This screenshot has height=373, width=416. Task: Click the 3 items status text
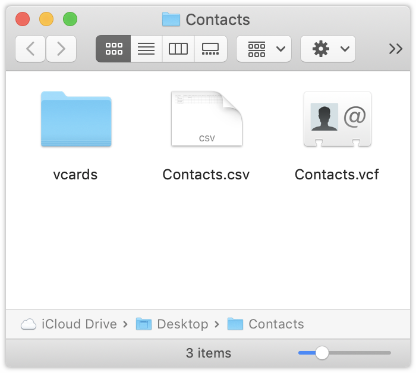[x=209, y=353]
